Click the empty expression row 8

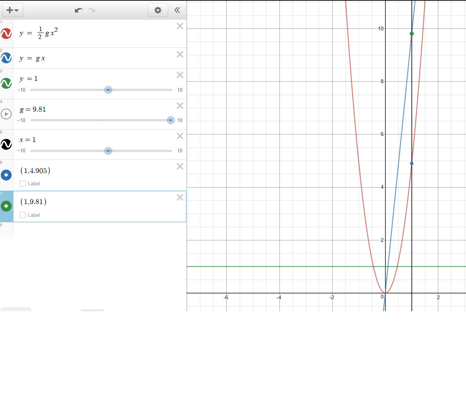click(99, 231)
